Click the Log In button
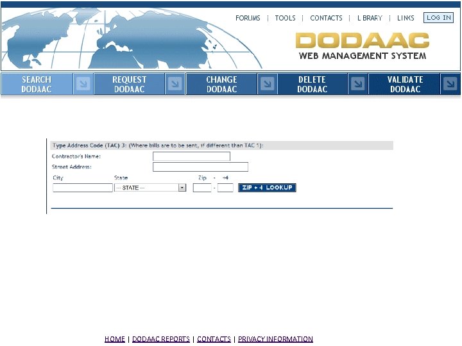The width and height of the screenshot is (462, 346). pos(438,18)
